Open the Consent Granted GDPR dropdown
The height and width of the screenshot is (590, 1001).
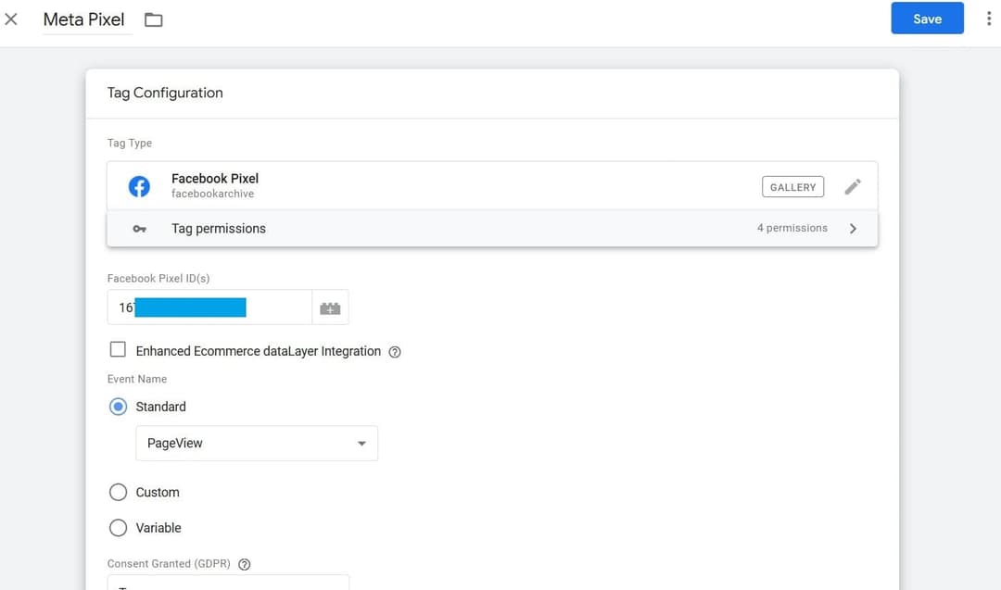click(x=228, y=584)
